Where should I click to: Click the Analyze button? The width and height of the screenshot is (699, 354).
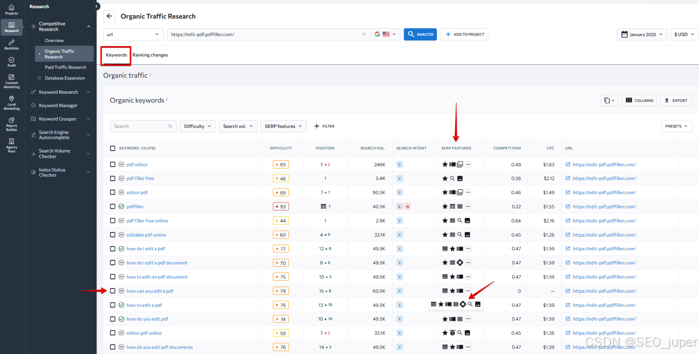click(420, 34)
